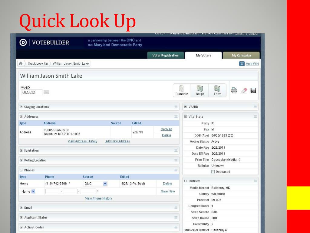Collapse the Phones section
310x233 pixels.
21,170
